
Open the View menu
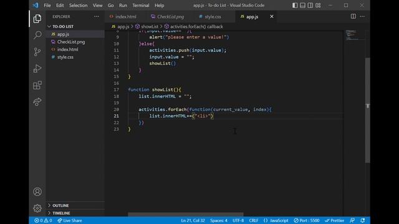point(97,6)
